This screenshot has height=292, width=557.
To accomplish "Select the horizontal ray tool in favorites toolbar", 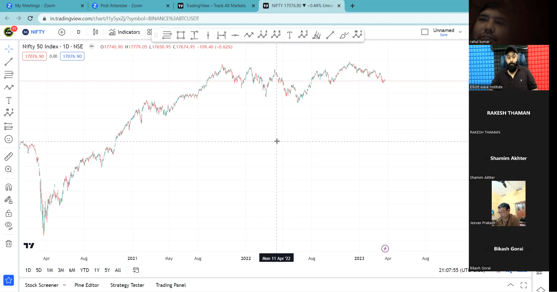I will 235,35.
